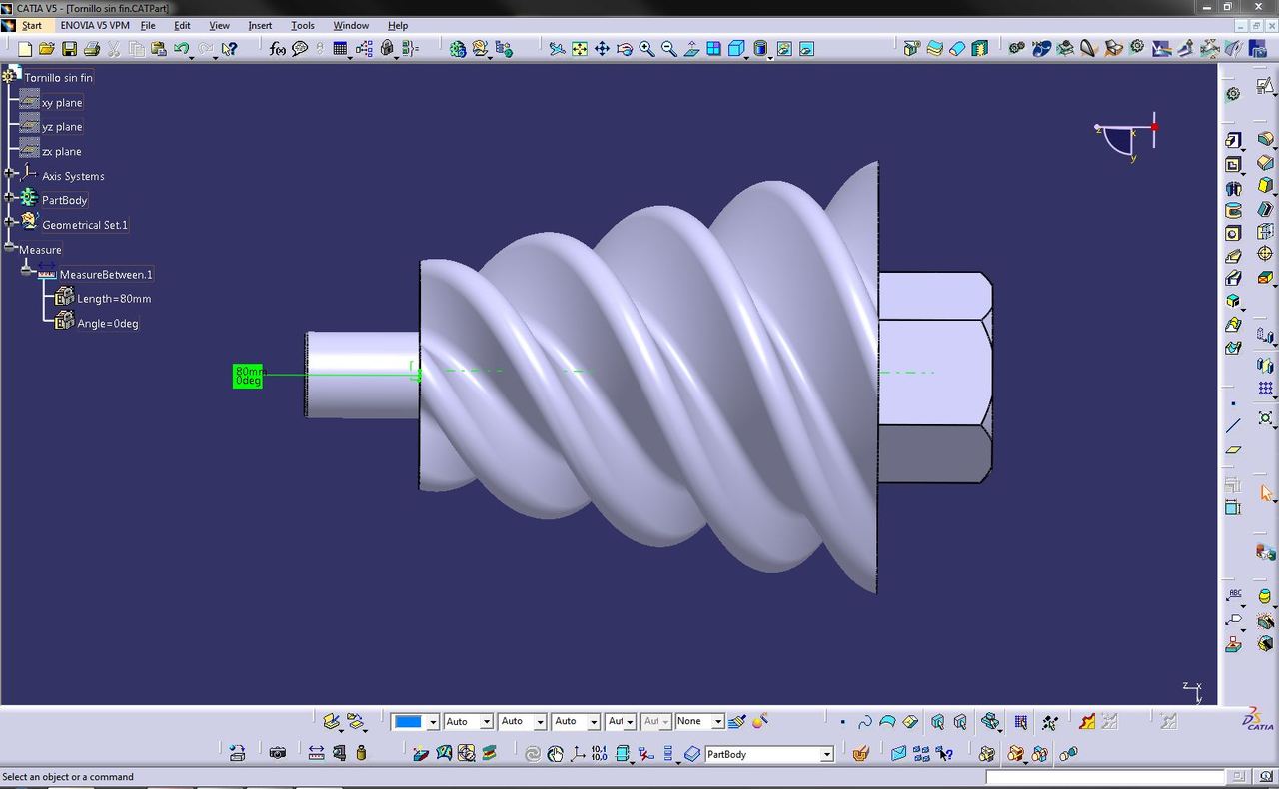Save the part with the floppy disk icon
Viewport: 1279px width, 789px height.
coord(69,48)
